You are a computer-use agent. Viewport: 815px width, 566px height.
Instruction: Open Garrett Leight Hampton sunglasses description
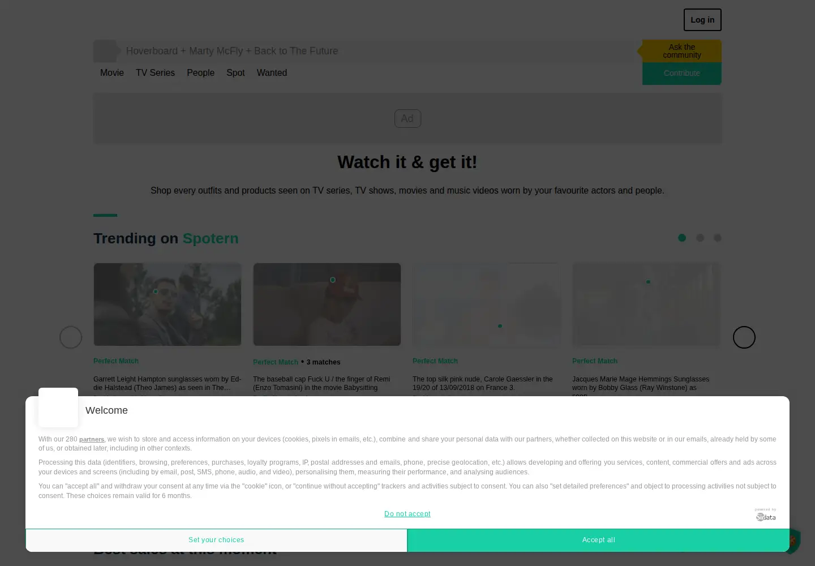click(x=167, y=383)
